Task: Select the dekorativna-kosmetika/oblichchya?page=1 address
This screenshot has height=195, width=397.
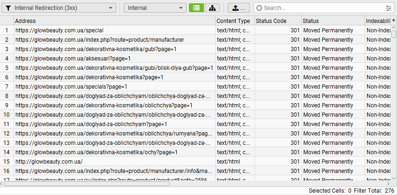Action: tap(104, 105)
